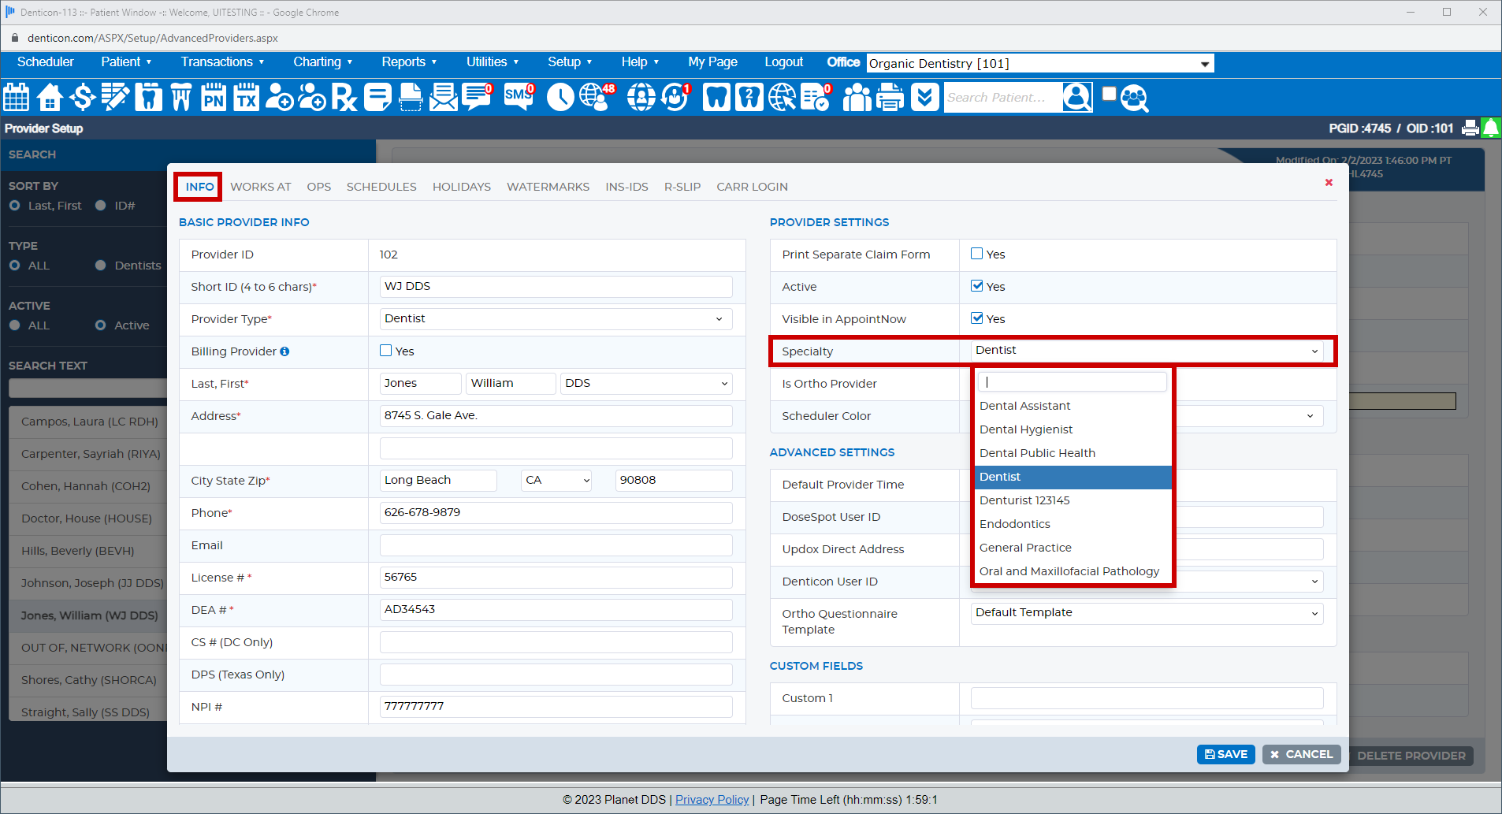The height and width of the screenshot is (814, 1502).
Task: Click the Logout link
Action: tap(784, 61)
